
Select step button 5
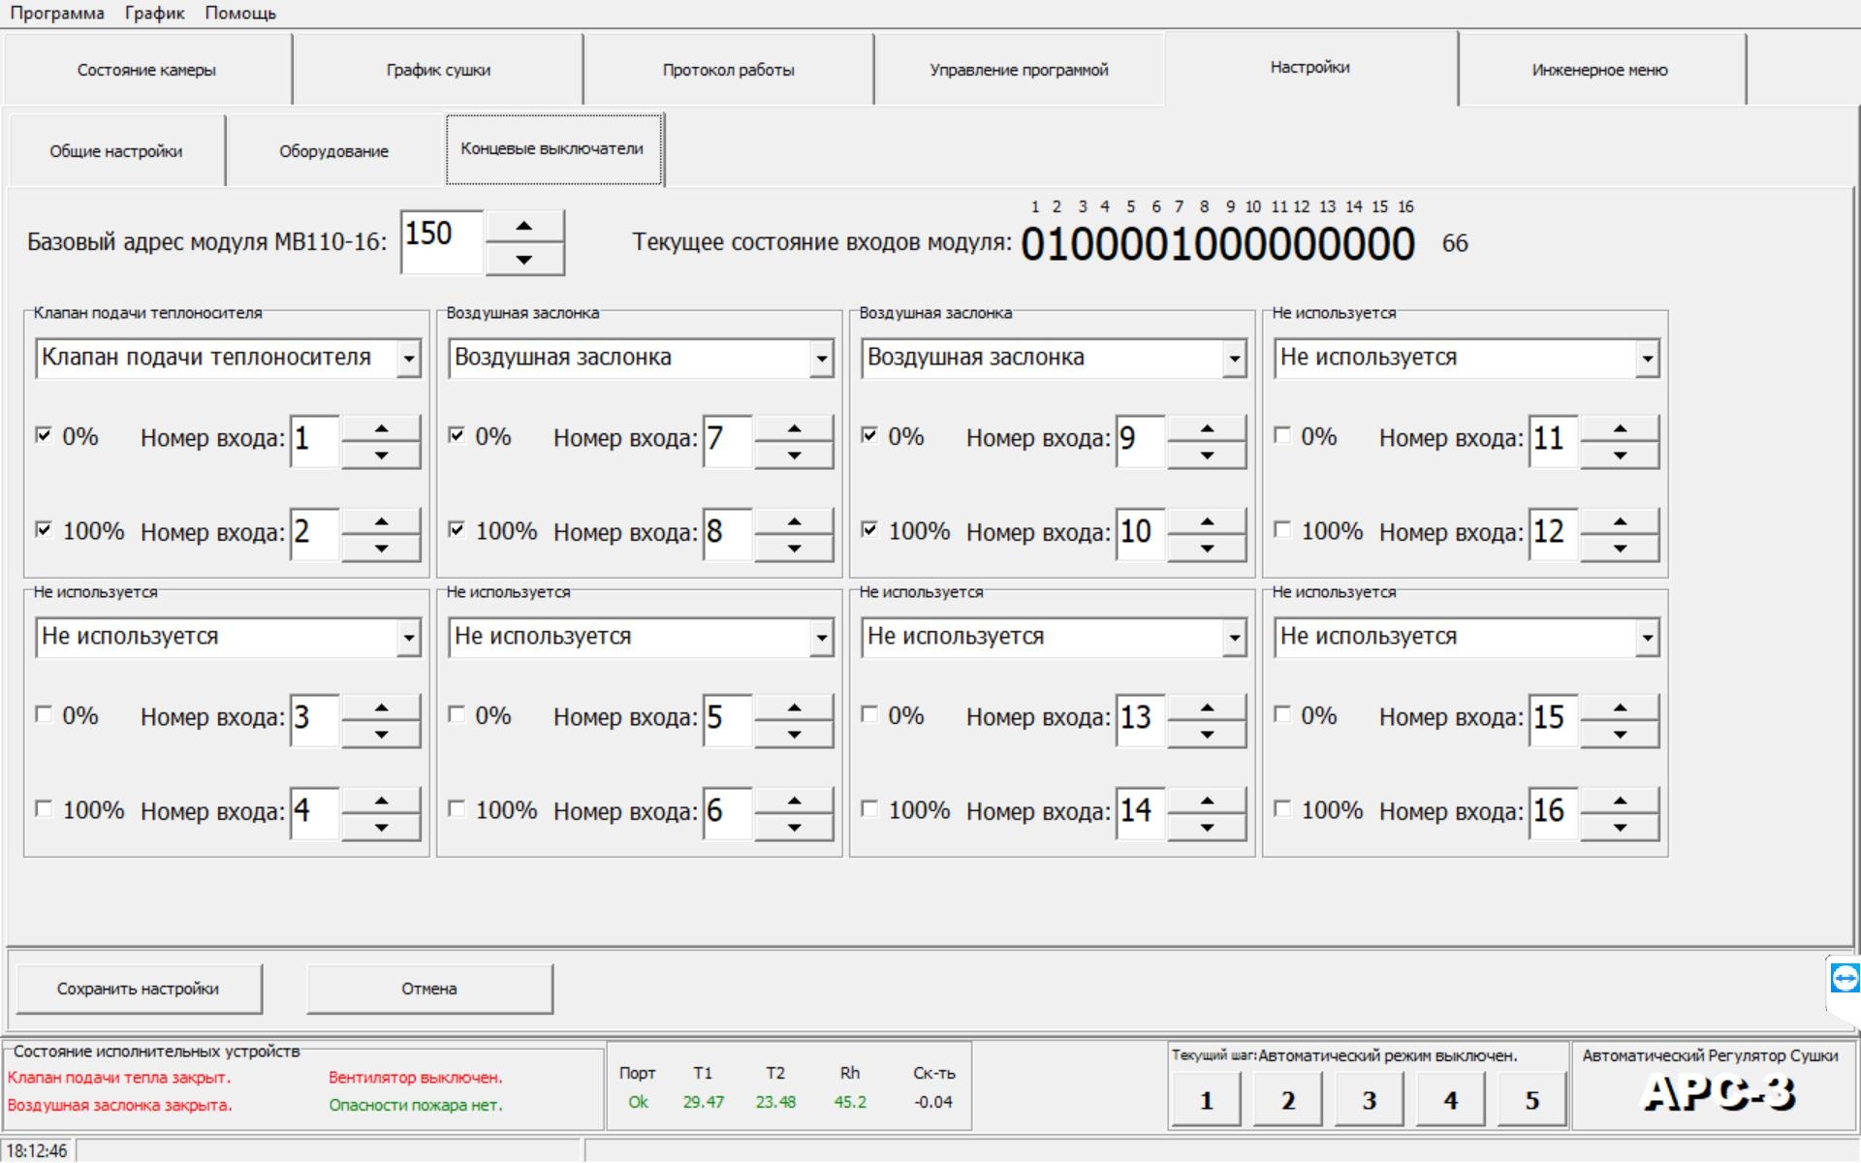click(x=1531, y=1100)
